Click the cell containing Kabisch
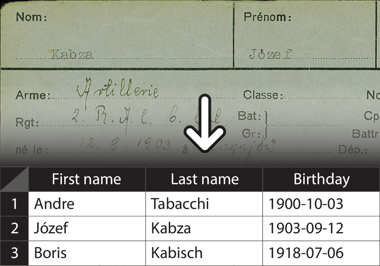Viewport: 380px width, 266px height. (x=204, y=253)
